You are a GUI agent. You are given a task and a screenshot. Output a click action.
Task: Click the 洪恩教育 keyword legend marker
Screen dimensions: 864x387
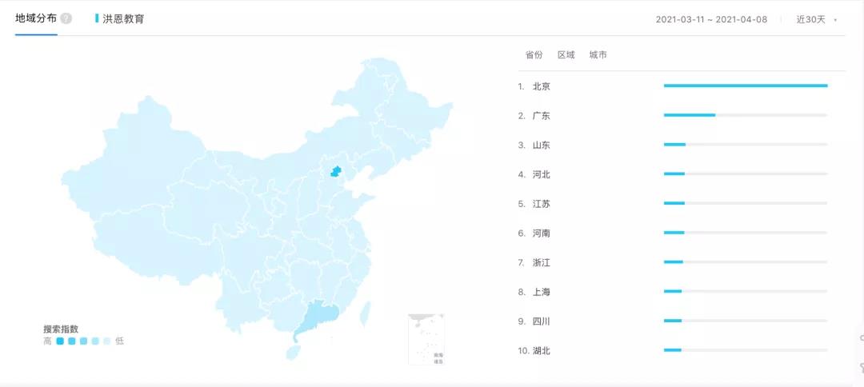point(97,18)
